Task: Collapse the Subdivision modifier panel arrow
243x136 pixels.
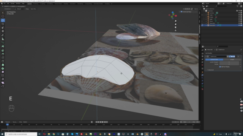Action: tap(206, 56)
